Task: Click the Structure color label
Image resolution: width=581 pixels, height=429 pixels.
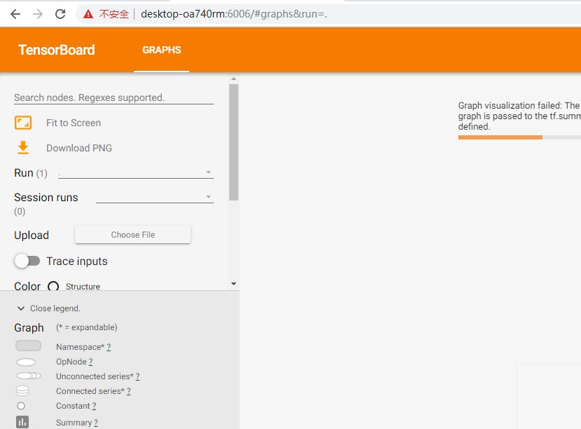Action: pyautogui.click(x=83, y=287)
